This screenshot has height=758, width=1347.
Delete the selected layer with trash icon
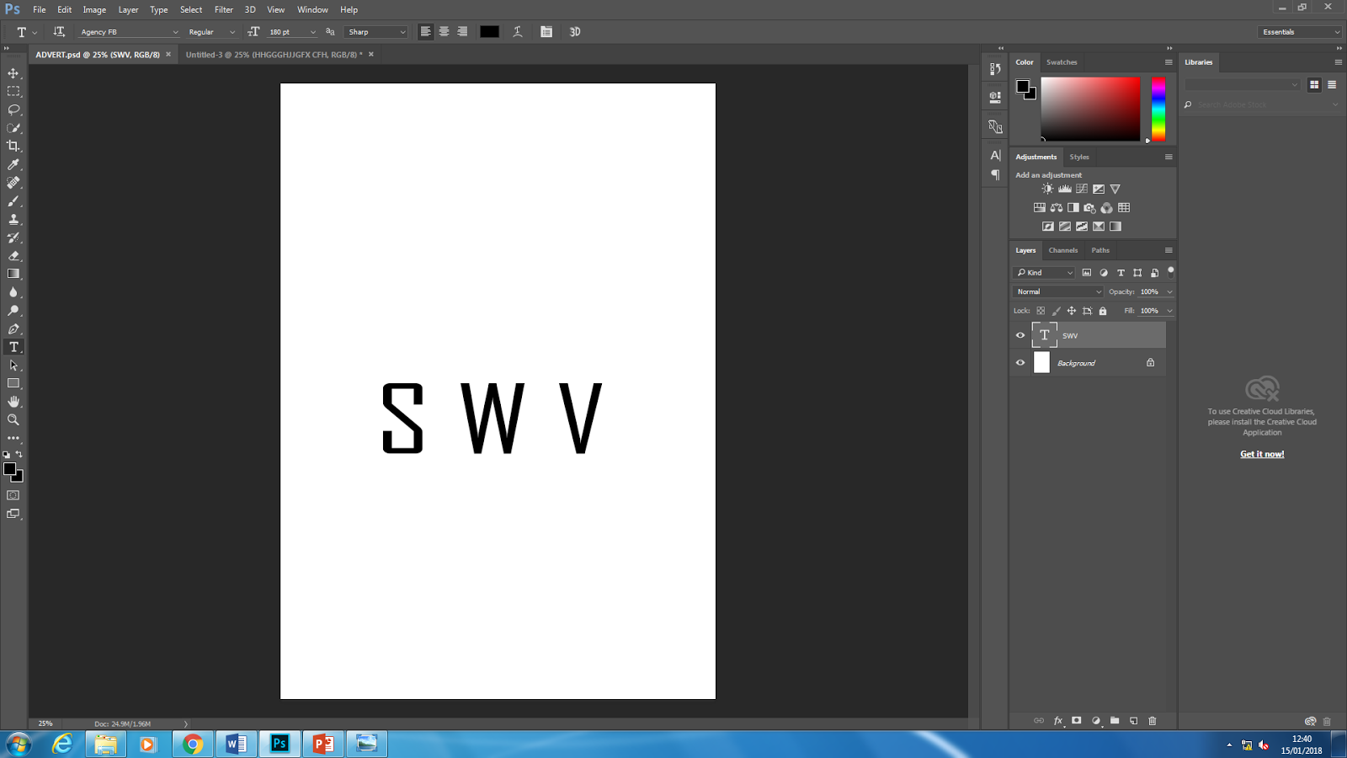click(1153, 721)
